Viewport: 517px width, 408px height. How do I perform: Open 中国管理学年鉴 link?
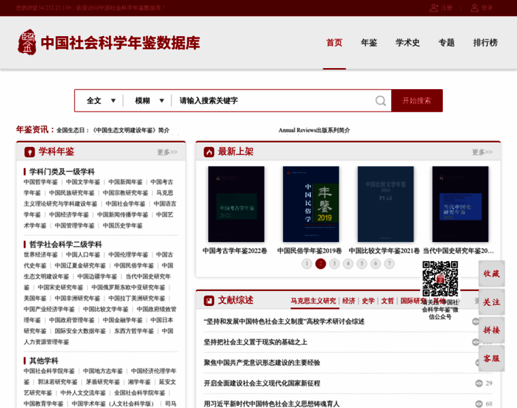point(75,226)
